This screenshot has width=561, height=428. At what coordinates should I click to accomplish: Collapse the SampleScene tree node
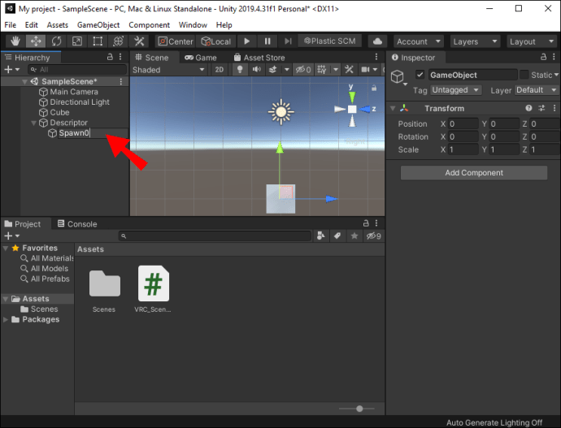tap(24, 81)
